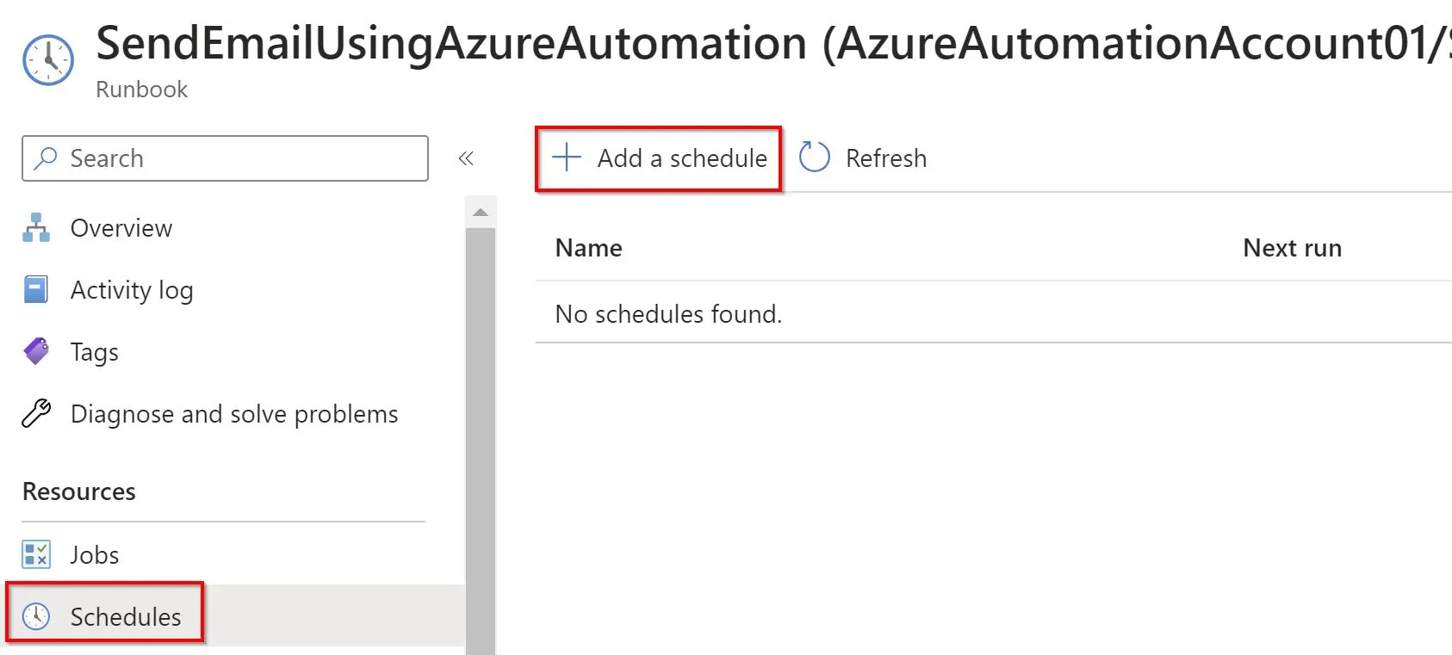1452x655 pixels.
Task: Click the purple Tags icon
Action: (36, 351)
